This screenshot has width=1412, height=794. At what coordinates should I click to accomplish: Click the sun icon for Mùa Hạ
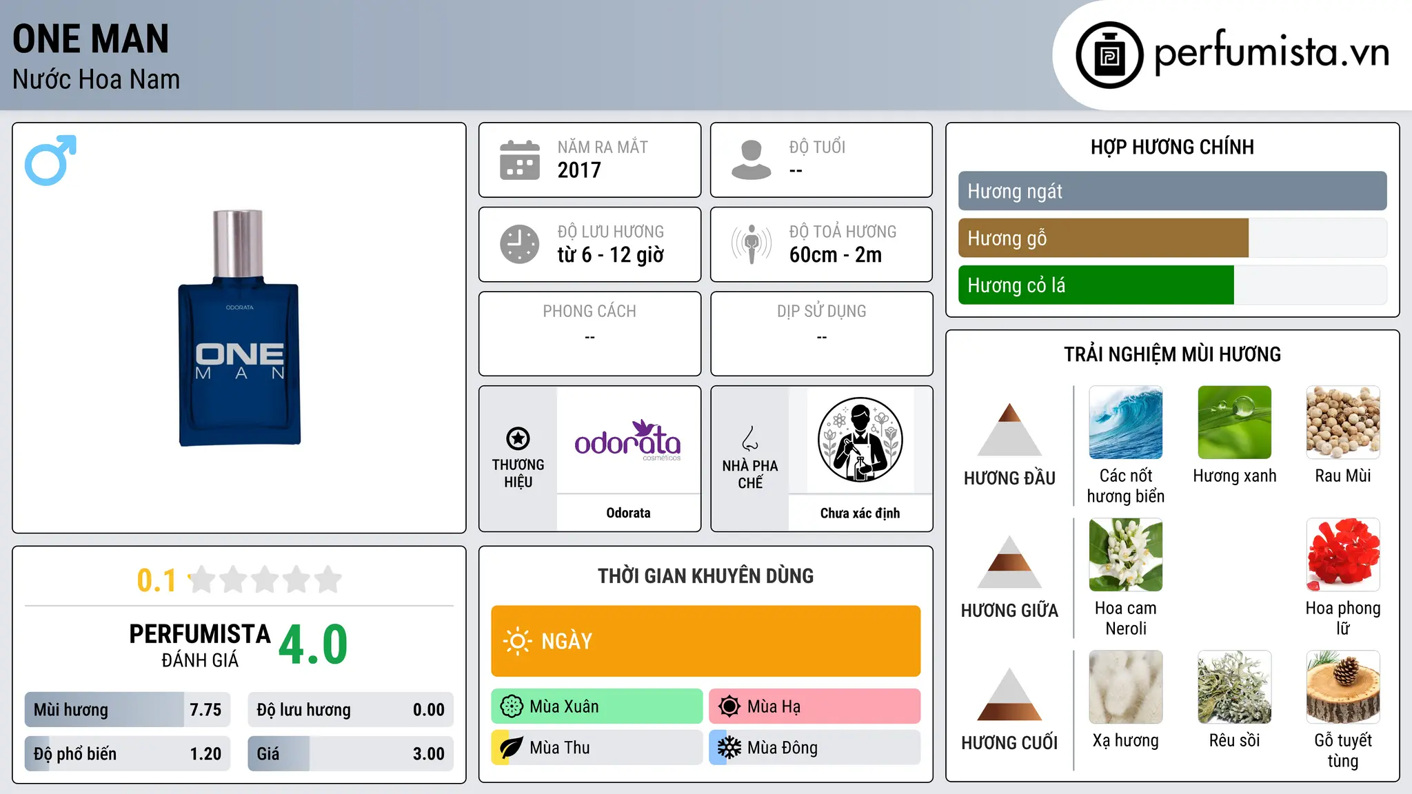click(x=729, y=706)
